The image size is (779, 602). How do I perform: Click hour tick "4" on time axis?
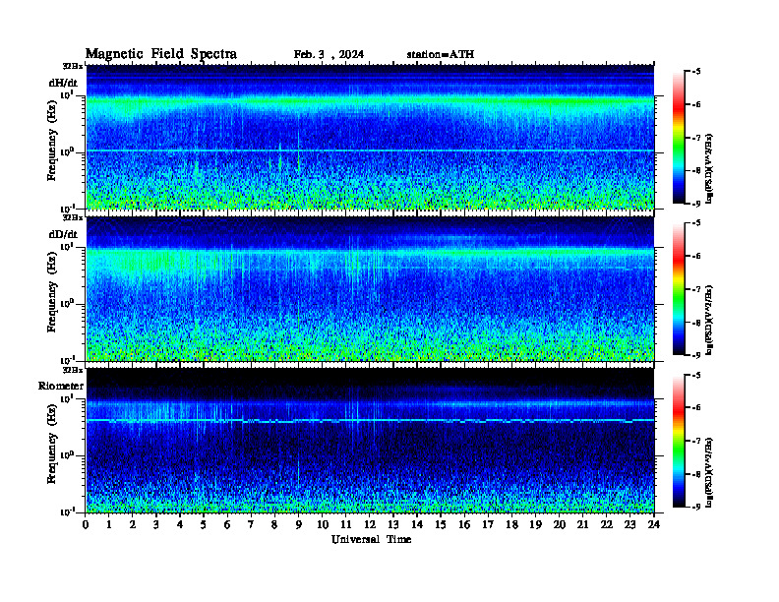[180, 525]
